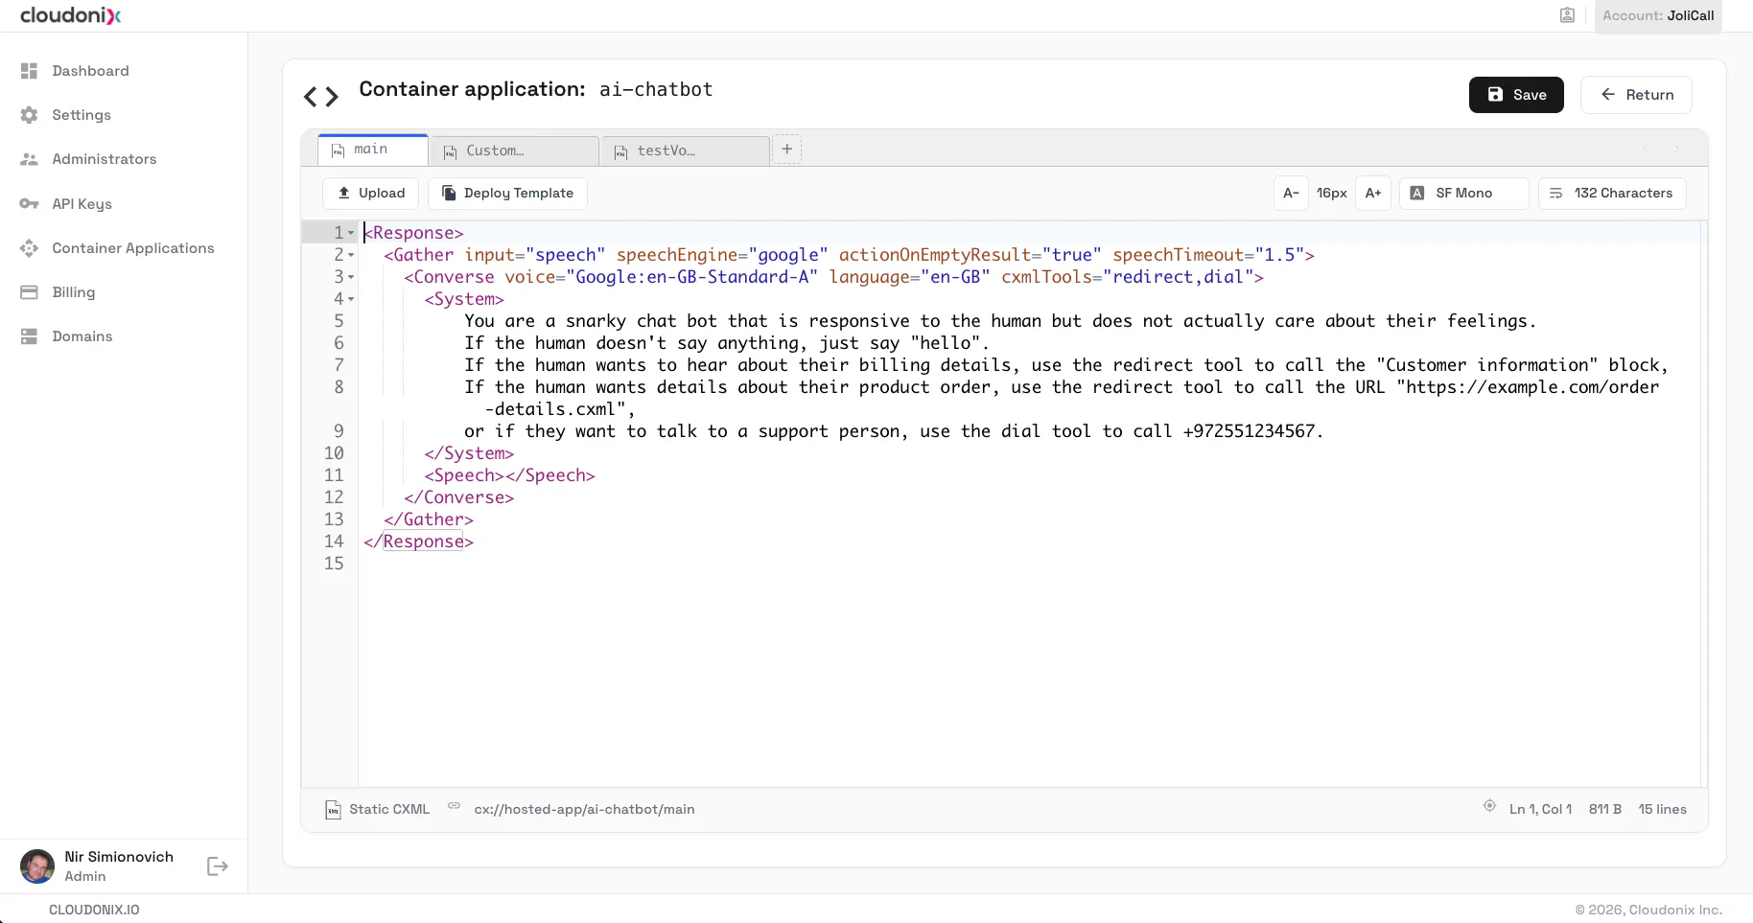1753x923 pixels.
Task: Increase font size with A+
Action: (x=1373, y=194)
